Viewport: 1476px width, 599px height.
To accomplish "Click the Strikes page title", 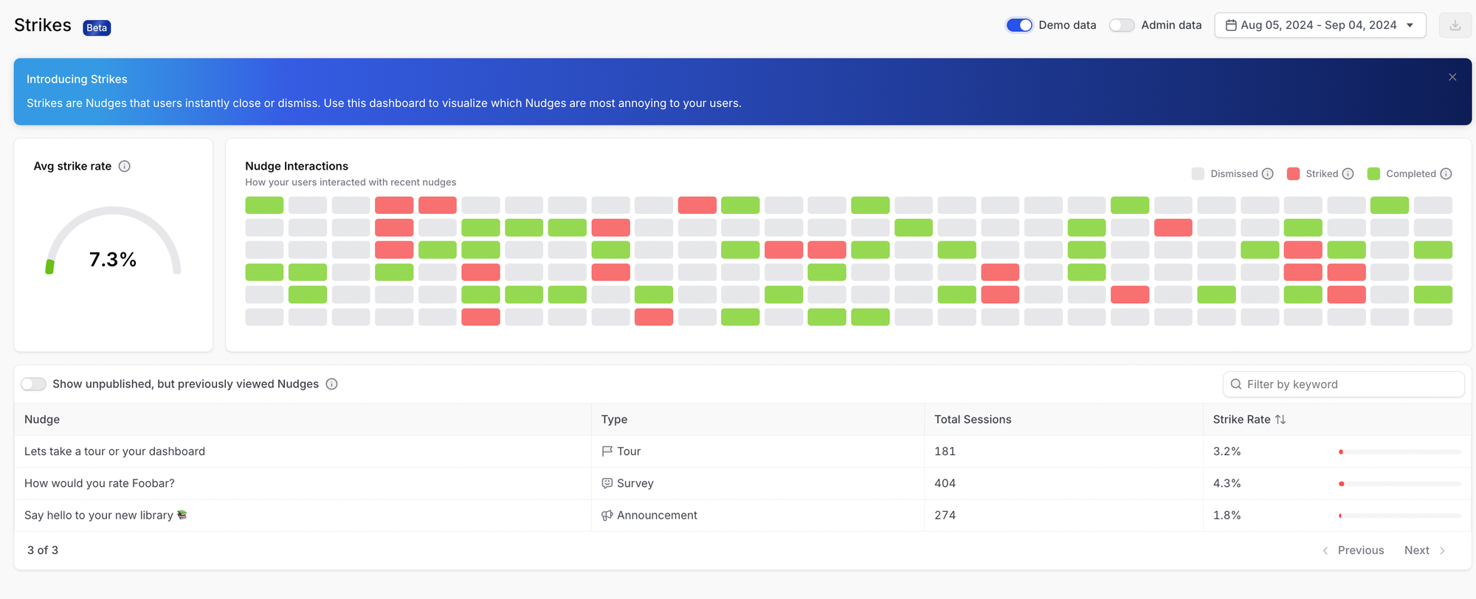I will tap(43, 25).
